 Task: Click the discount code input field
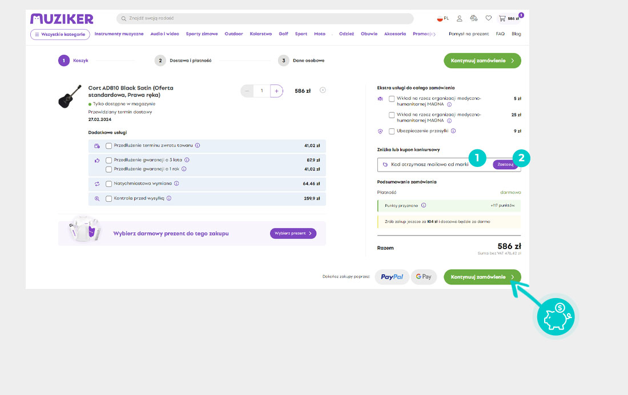click(434, 164)
